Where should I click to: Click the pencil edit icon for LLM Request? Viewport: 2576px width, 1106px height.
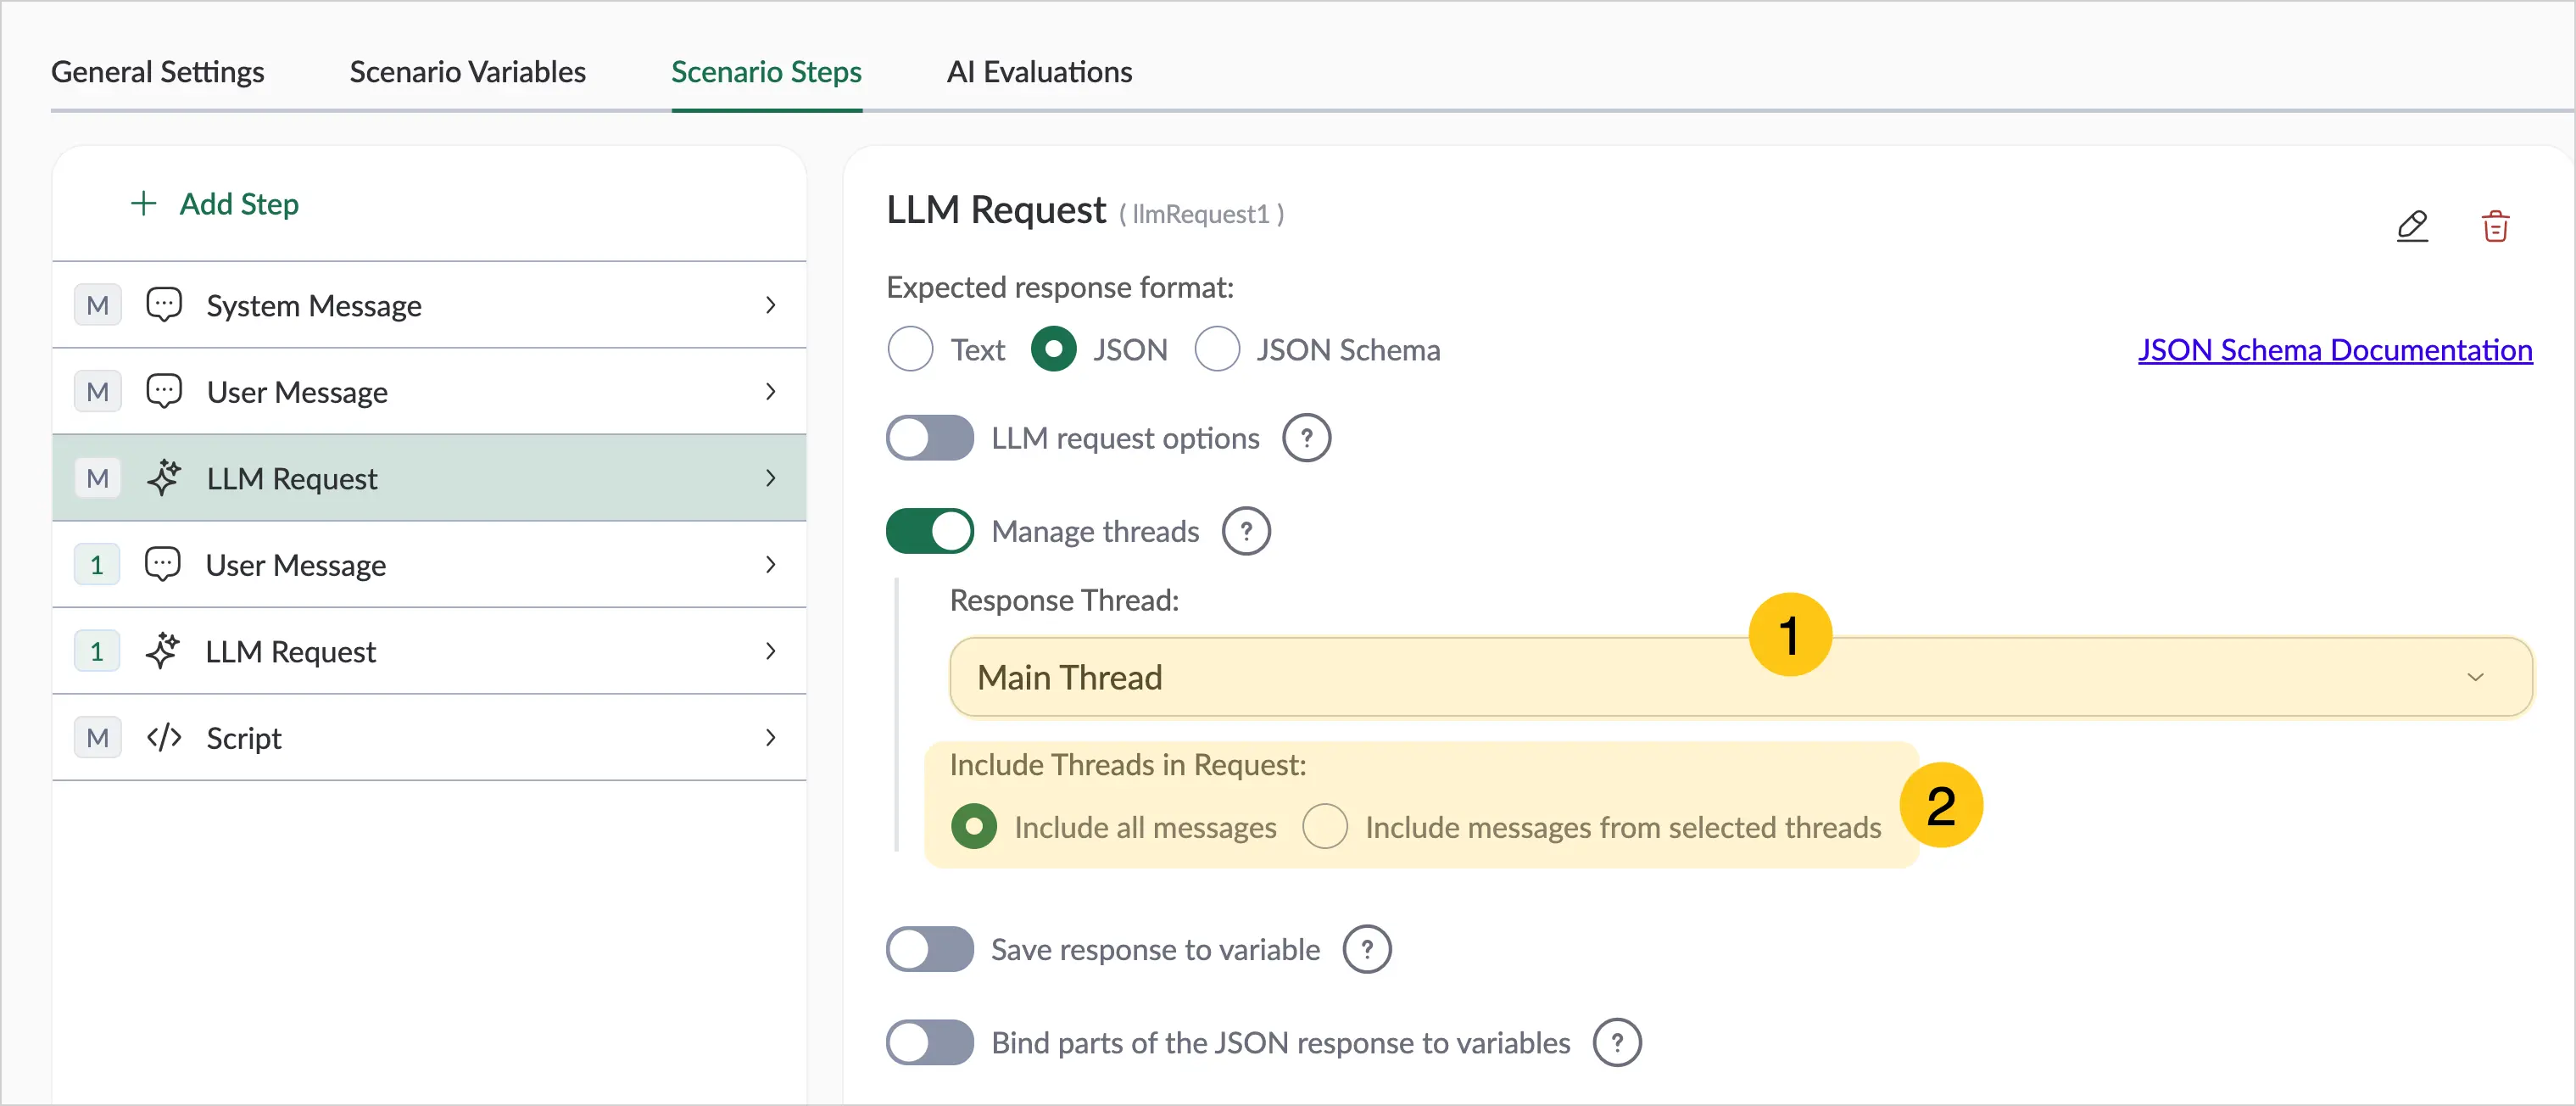[2412, 226]
